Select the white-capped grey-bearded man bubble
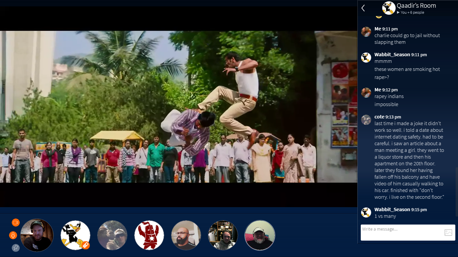 [260, 235]
